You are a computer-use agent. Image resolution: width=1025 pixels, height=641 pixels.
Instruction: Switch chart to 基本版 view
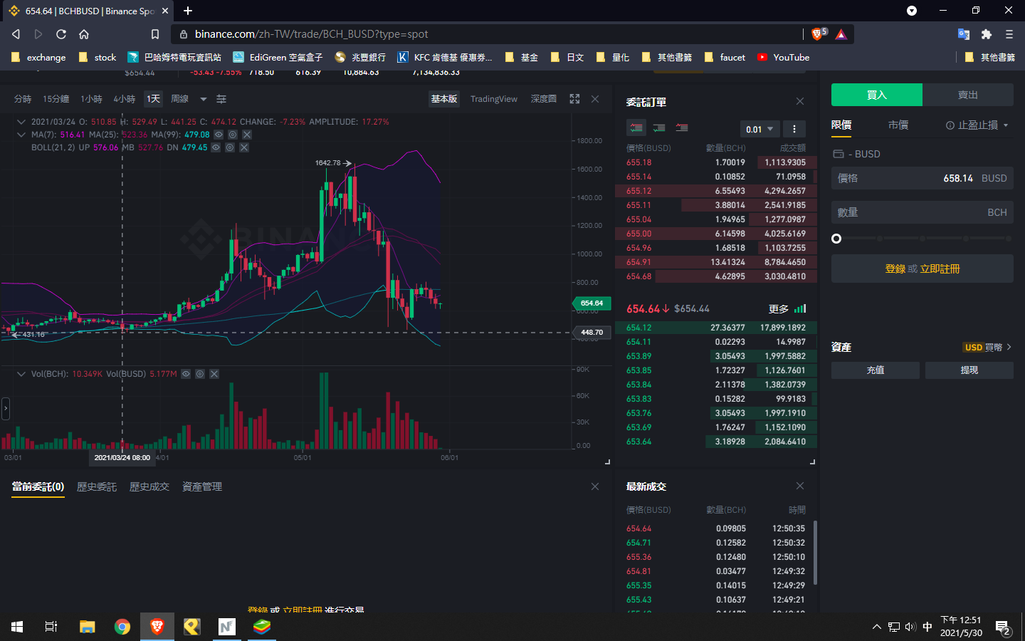(x=444, y=99)
